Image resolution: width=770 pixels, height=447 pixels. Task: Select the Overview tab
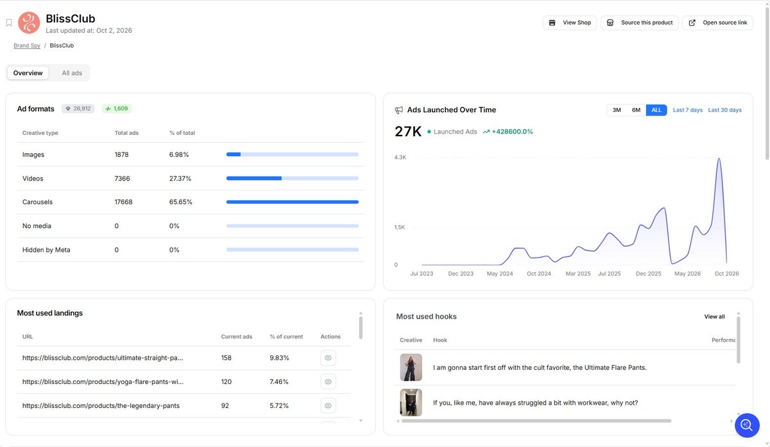(28, 73)
